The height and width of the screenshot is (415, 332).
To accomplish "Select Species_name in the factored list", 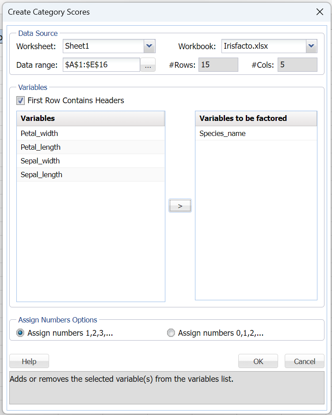I will (222, 133).
